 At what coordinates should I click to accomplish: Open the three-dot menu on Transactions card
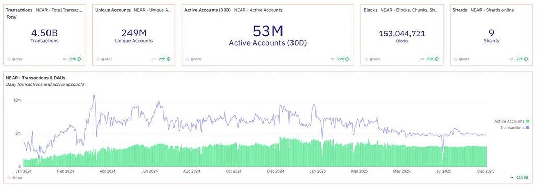[64, 59]
